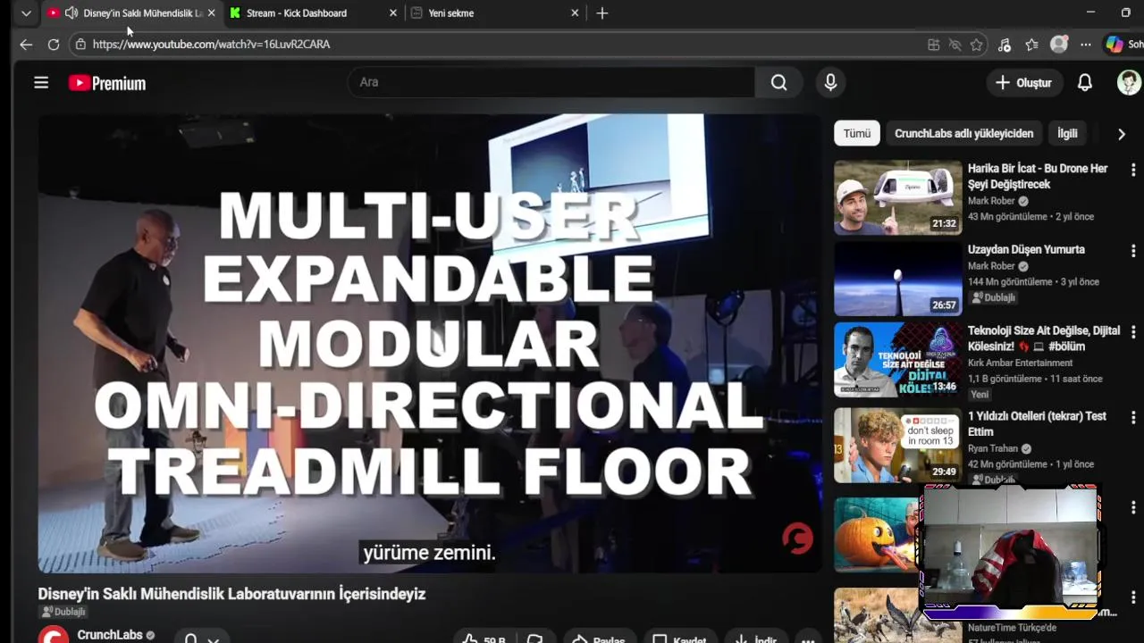This screenshot has width=1144, height=643.
Task: Open the browser profile avatar
Action: (x=1059, y=44)
